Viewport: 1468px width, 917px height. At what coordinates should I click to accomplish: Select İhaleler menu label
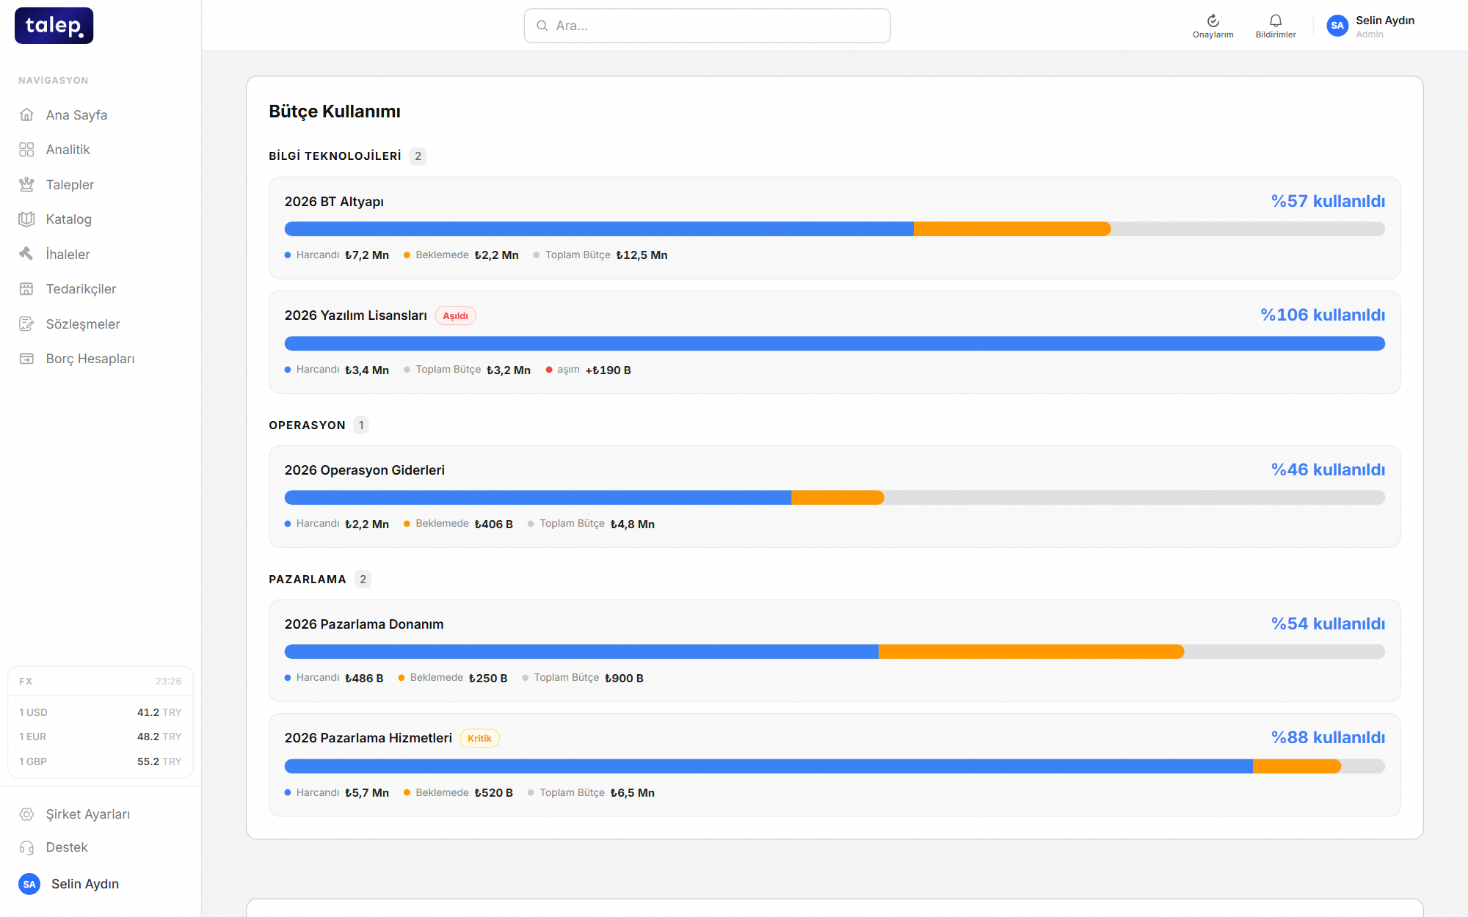[x=68, y=255]
